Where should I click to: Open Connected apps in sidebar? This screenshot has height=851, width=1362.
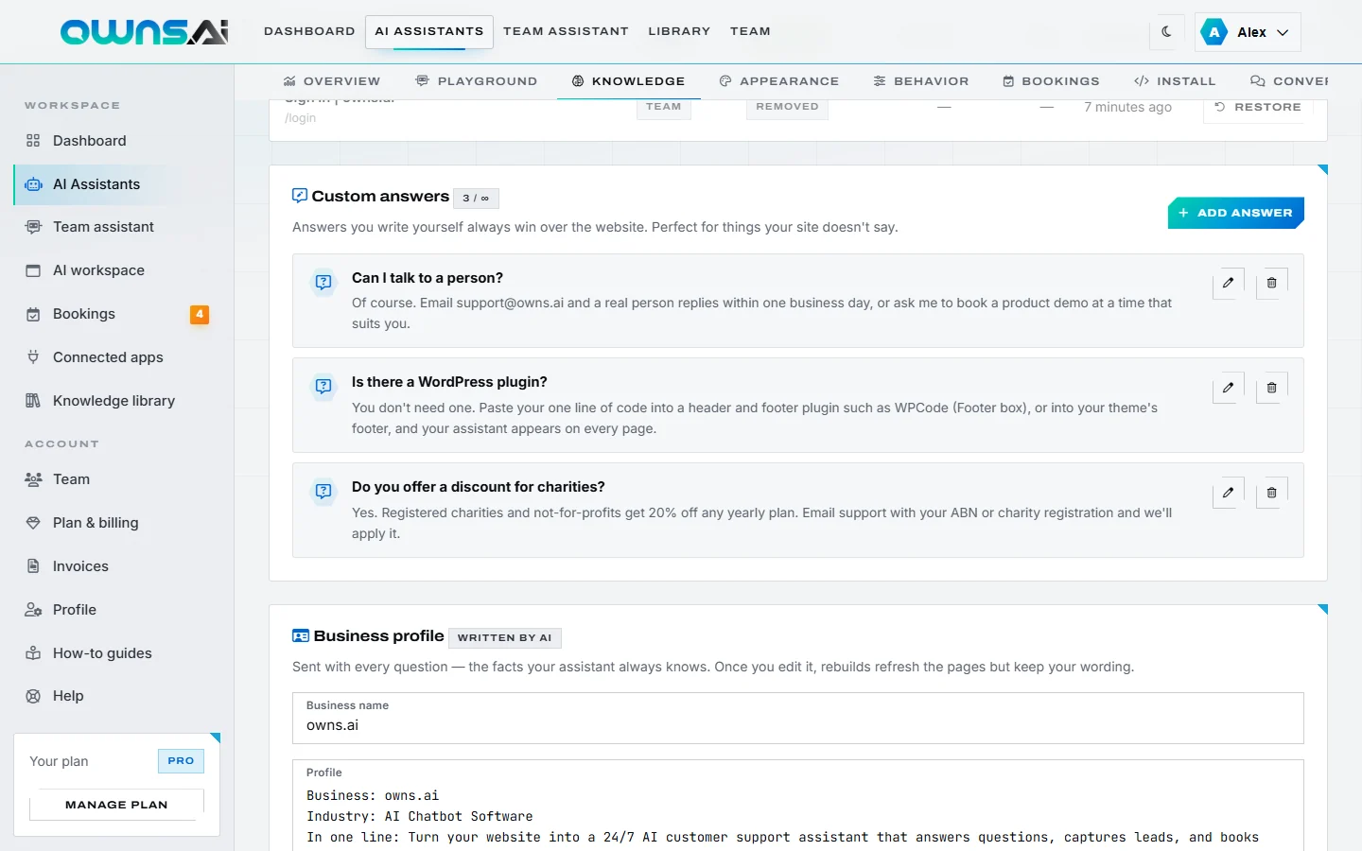116,357
